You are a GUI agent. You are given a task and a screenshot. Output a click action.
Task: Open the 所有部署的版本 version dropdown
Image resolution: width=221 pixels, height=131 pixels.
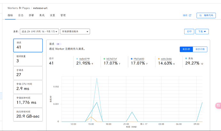coord(75,31)
